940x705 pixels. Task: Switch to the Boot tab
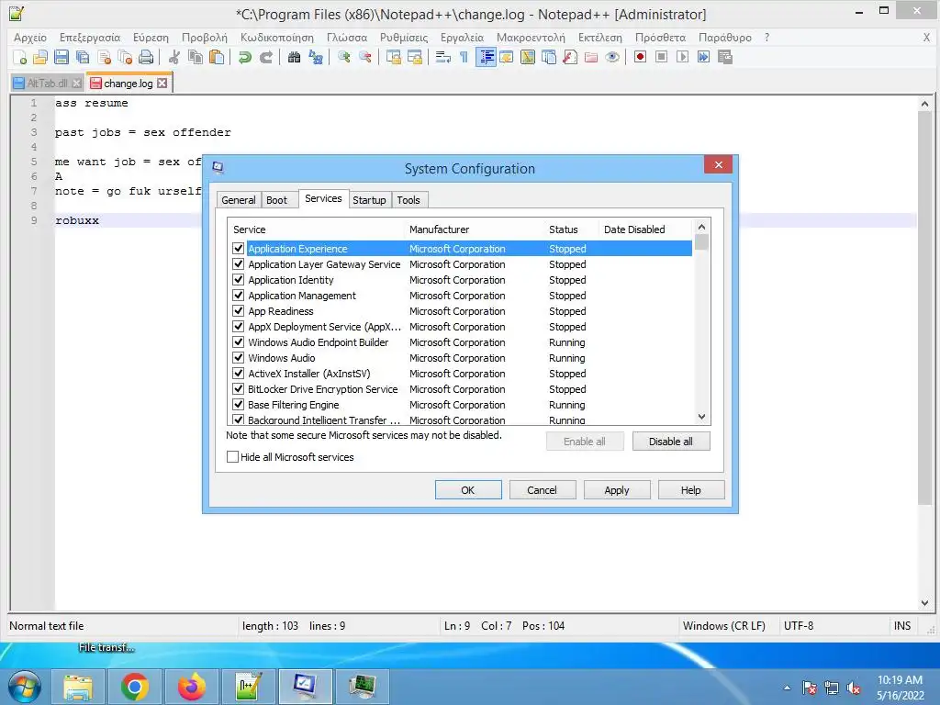click(x=276, y=199)
